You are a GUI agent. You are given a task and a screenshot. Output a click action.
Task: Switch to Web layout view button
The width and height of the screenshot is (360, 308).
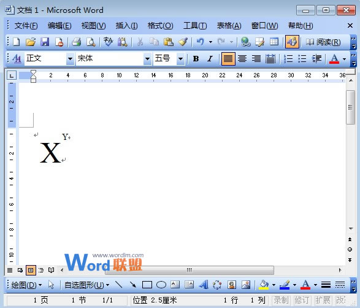point(20,270)
